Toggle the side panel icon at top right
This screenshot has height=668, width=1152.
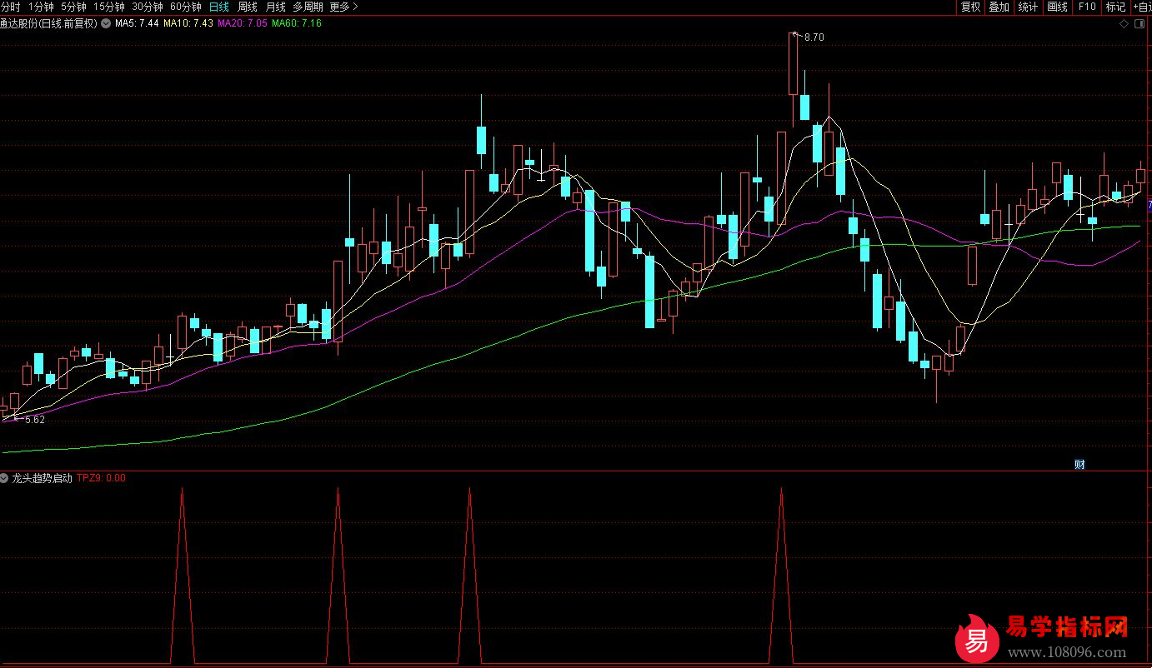1139,23
